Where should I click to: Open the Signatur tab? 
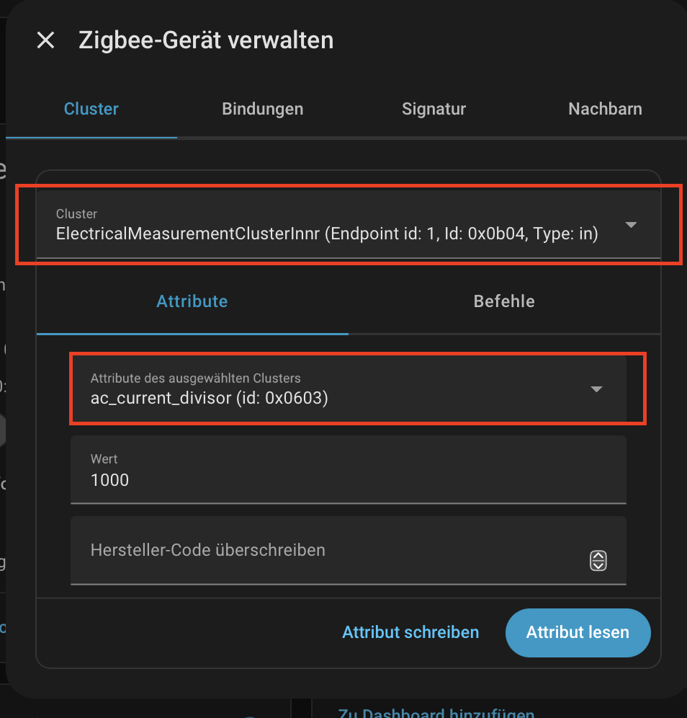coord(434,110)
